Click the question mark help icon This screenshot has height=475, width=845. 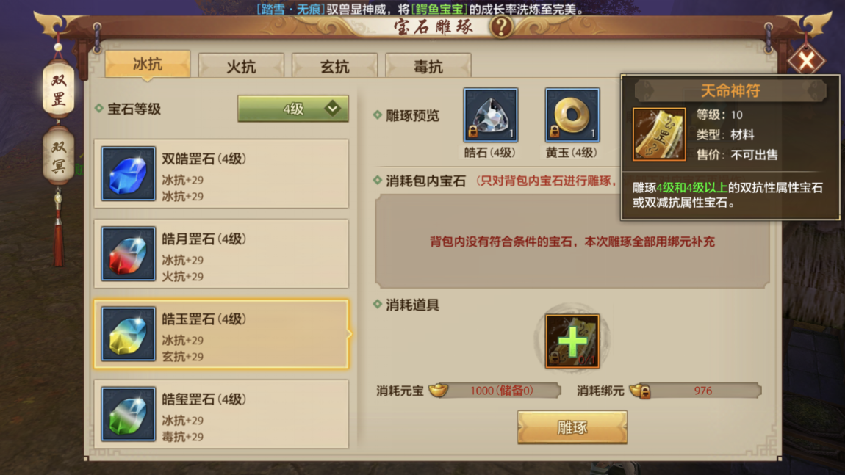[x=501, y=26]
